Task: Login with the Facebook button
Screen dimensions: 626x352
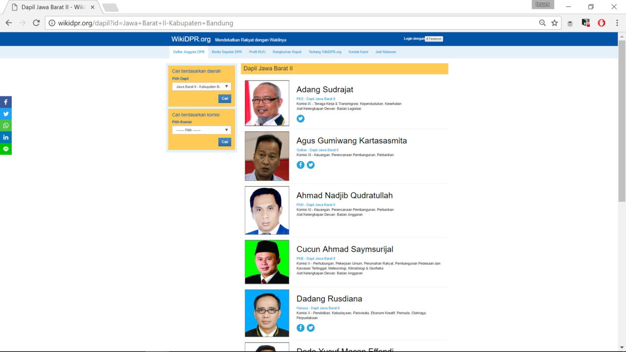Action: 434,39
